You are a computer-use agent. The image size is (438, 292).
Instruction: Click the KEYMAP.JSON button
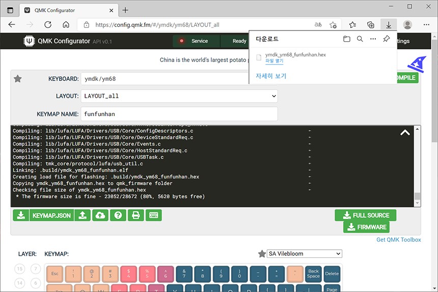51,215
